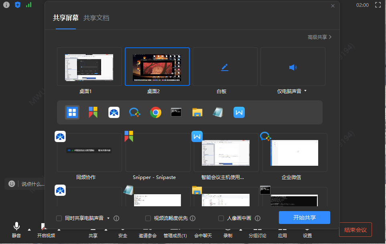Toggle 视频流畅度优先 checkbox
Screen dimensions: 386x244
tap(148, 218)
